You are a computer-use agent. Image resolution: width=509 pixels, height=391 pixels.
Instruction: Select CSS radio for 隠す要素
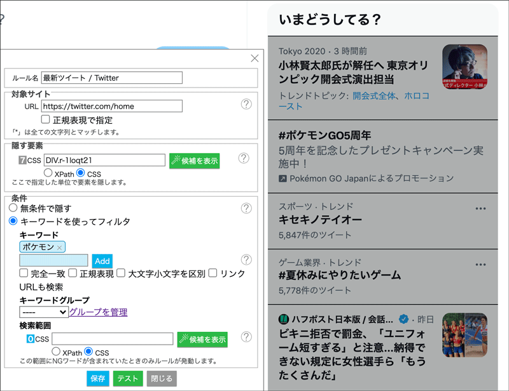pyautogui.click(x=81, y=173)
